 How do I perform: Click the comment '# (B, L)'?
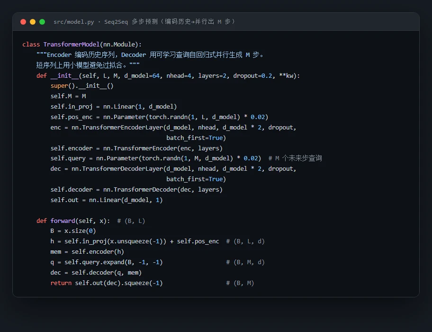tap(131, 221)
